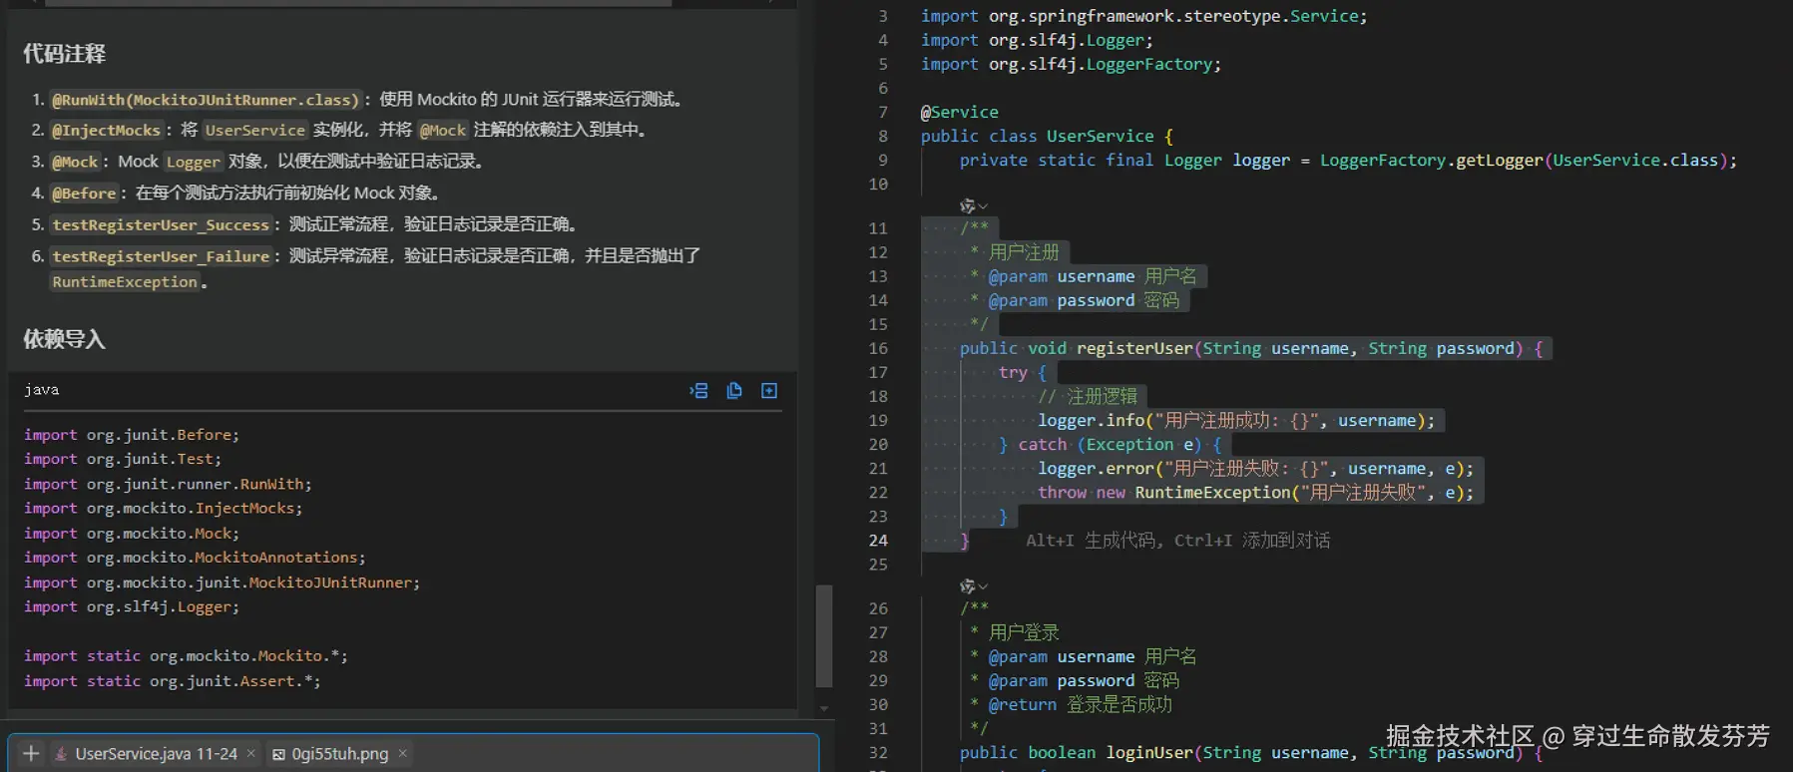Click 'import static org.mockito.Mockito.*;' line

(x=186, y=656)
